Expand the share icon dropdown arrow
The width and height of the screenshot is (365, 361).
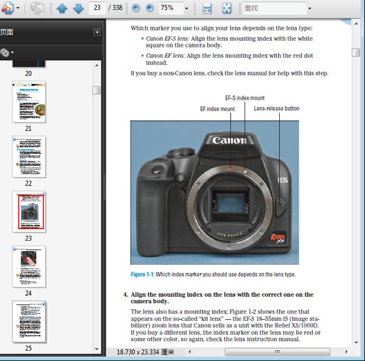coord(18,8)
